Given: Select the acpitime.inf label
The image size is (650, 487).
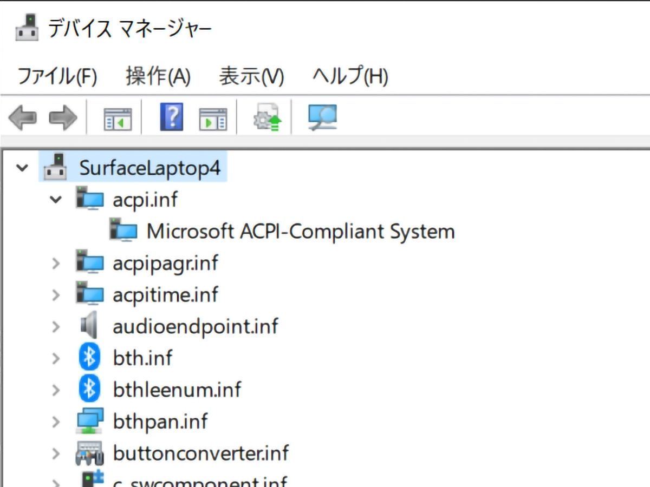Looking at the screenshot, I should click(x=165, y=295).
